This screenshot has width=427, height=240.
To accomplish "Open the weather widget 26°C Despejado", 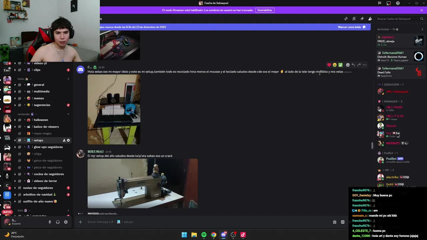I will click(x=14, y=235).
